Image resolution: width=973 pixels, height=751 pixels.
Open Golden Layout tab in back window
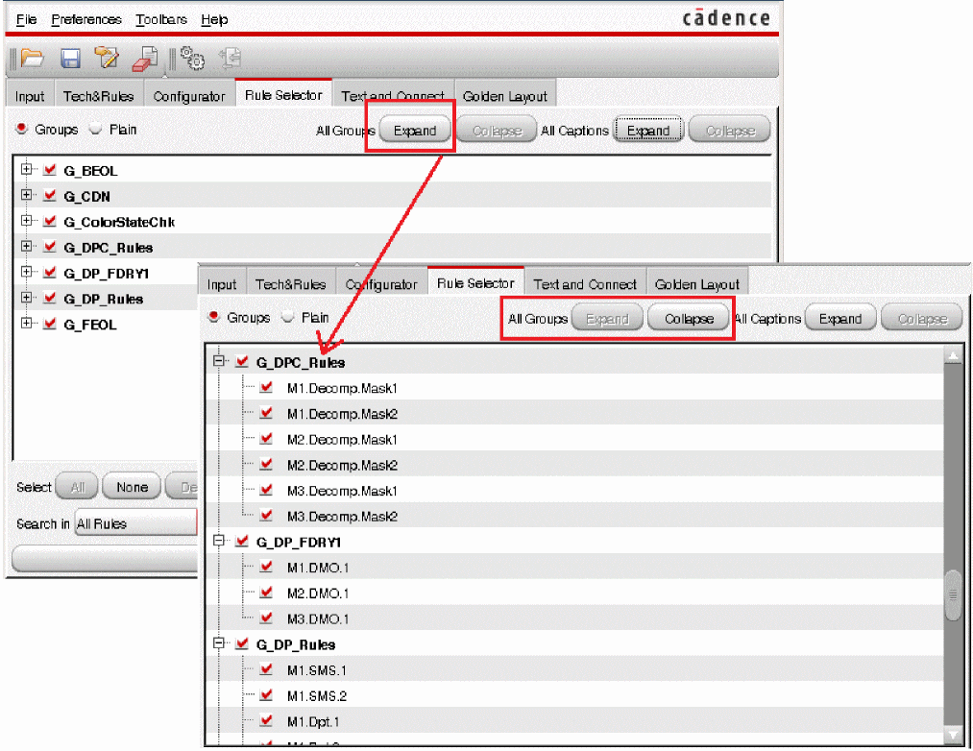point(505,96)
